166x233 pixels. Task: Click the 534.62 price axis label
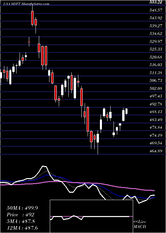(x=155, y=34)
